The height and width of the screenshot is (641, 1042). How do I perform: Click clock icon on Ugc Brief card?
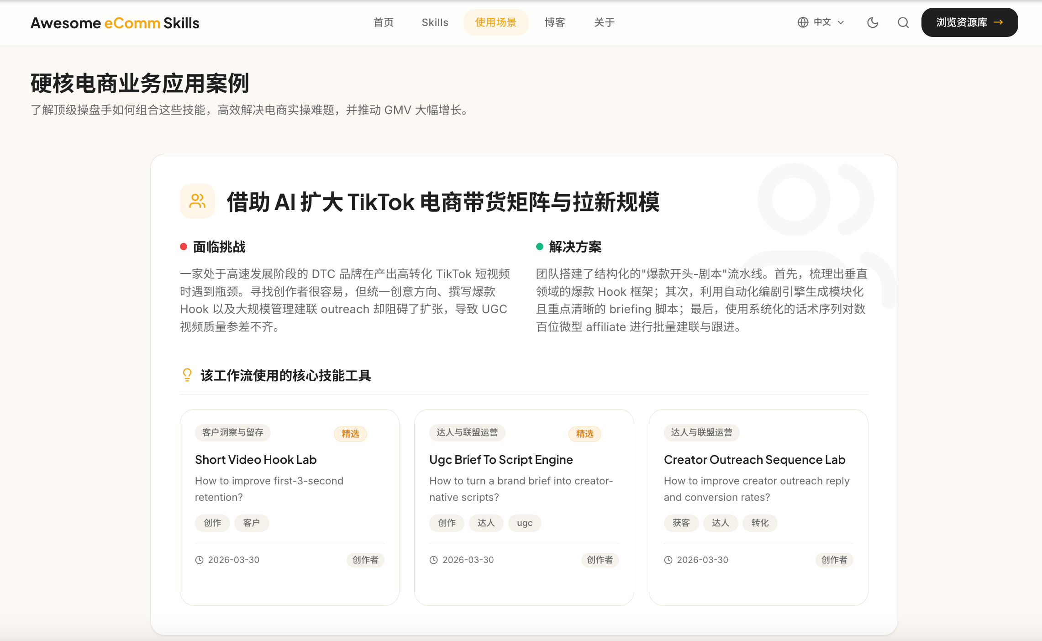(434, 560)
